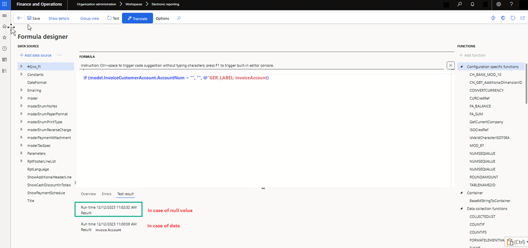Switch to the Overview tab
Image resolution: width=528 pixels, height=248 pixels.
coord(88,194)
